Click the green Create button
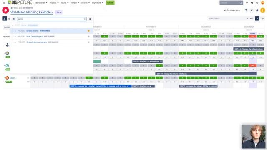Image resolution: width=267 pixels, height=150 pixels. pos(110,3)
